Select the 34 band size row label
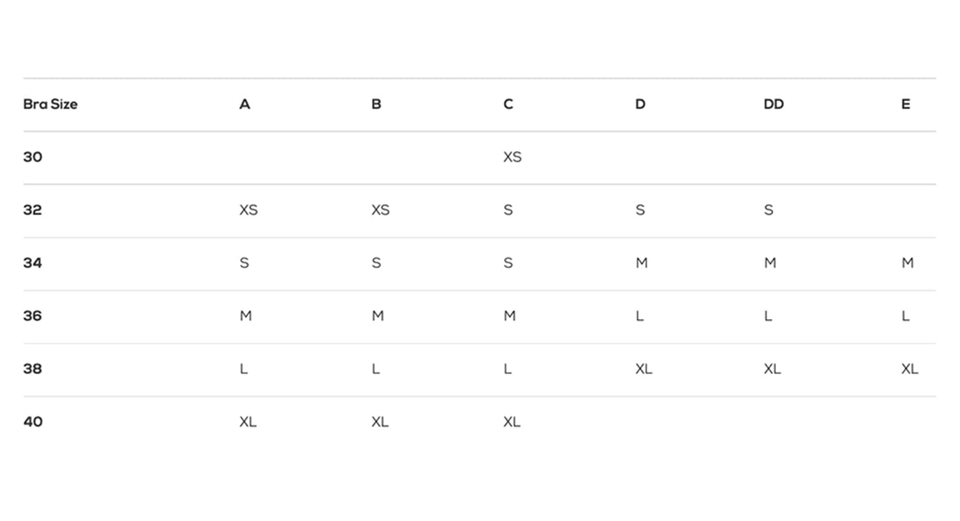Screen dimensions: 960x521 coord(33,263)
